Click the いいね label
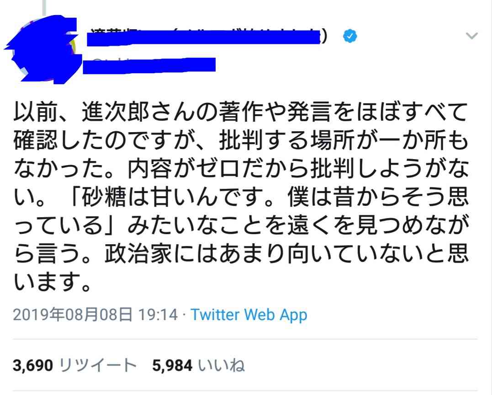 [x=222, y=365]
